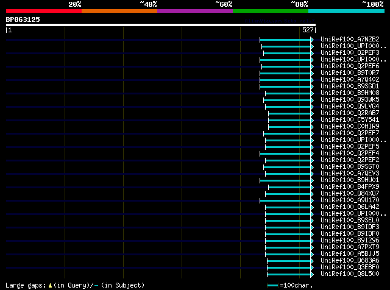Click the ~60% legend percentage label

click(x=224, y=4)
